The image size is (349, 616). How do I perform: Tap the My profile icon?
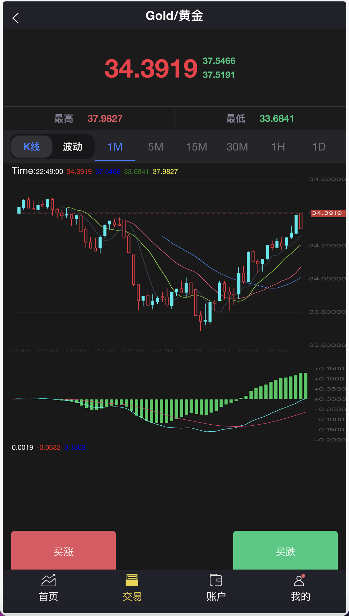coord(299,580)
